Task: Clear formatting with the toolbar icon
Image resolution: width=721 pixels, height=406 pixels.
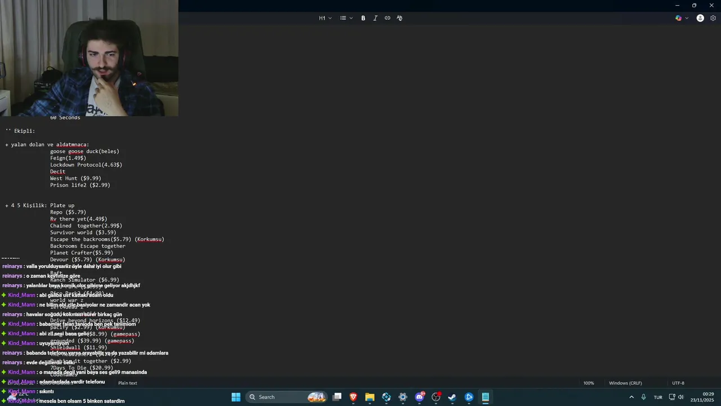Action: click(x=399, y=18)
